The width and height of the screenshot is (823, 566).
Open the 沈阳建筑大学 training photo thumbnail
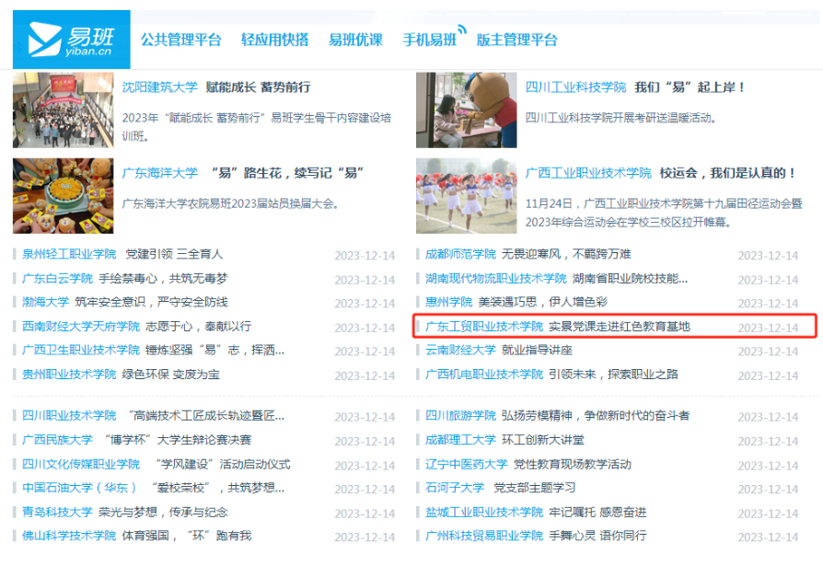[x=64, y=110]
